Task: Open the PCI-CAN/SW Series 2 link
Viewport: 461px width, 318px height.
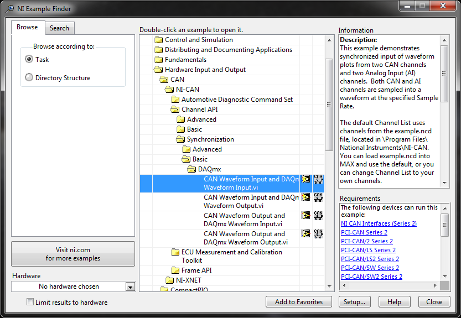Action: click(370, 268)
